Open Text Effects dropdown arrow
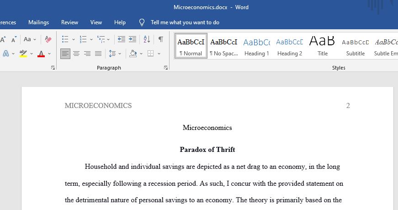398x210 pixels. pyautogui.click(x=13, y=54)
